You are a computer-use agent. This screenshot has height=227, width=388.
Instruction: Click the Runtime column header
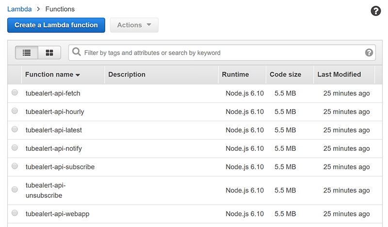click(235, 75)
